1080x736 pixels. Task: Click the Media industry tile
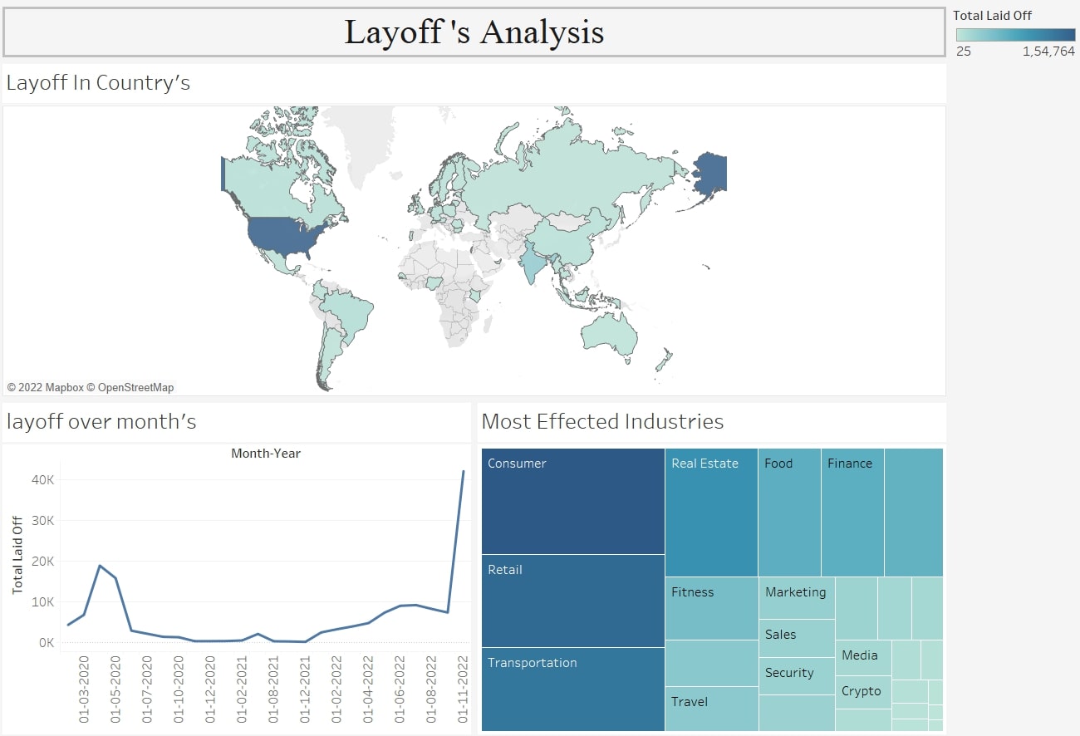pos(862,657)
